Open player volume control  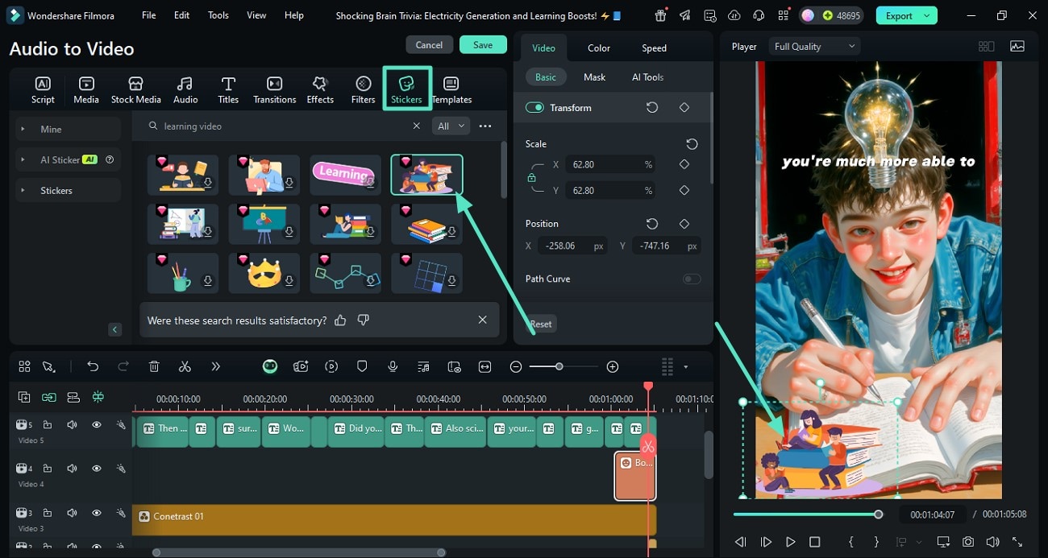point(992,542)
